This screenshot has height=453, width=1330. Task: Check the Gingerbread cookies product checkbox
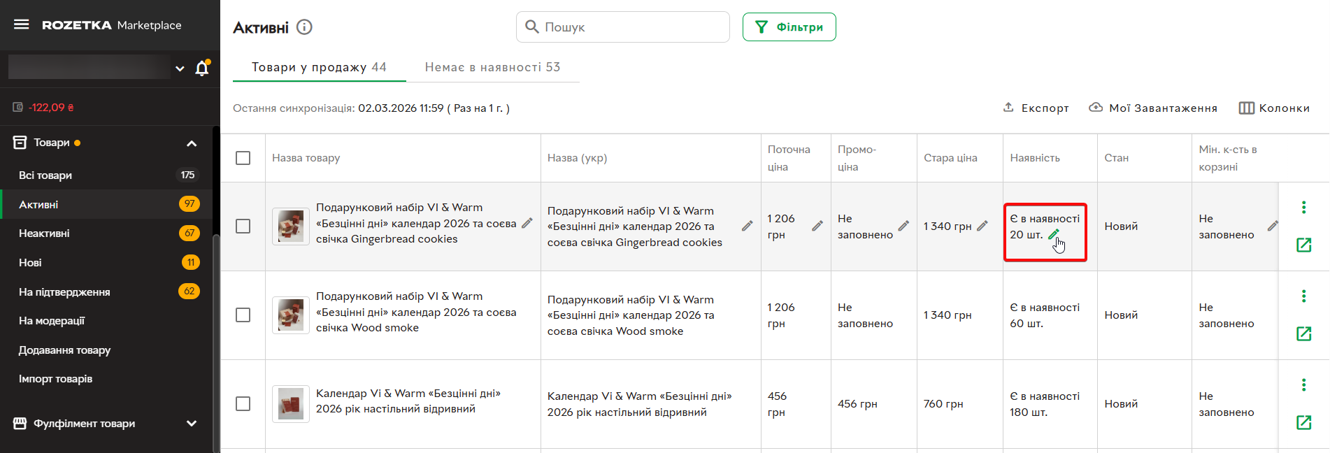point(243,226)
